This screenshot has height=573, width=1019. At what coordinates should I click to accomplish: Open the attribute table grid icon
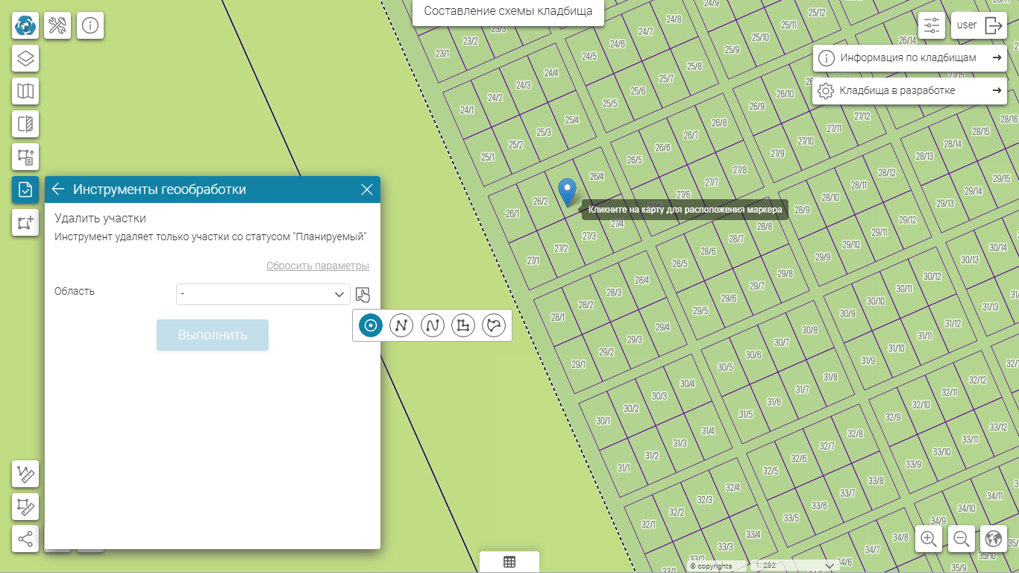509,562
